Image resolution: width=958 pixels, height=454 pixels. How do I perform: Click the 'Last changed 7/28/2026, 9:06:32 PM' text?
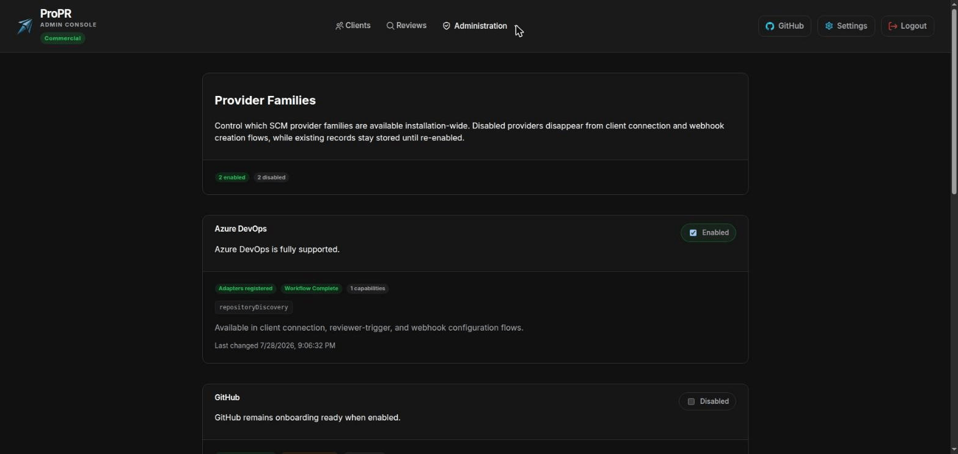coord(275,346)
